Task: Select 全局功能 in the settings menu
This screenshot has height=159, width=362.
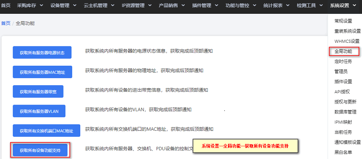Action: click(x=343, y=51)
